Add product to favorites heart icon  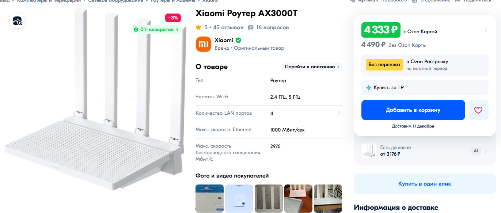pos(478,110)
